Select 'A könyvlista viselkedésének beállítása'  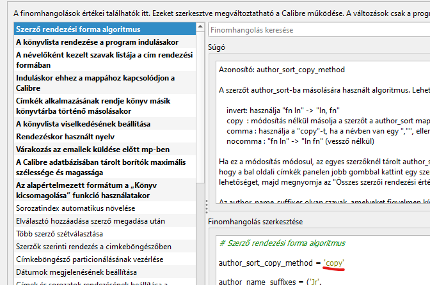(x=105, y=124)
